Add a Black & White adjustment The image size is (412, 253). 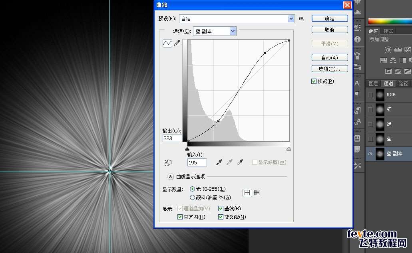[402, 61]
